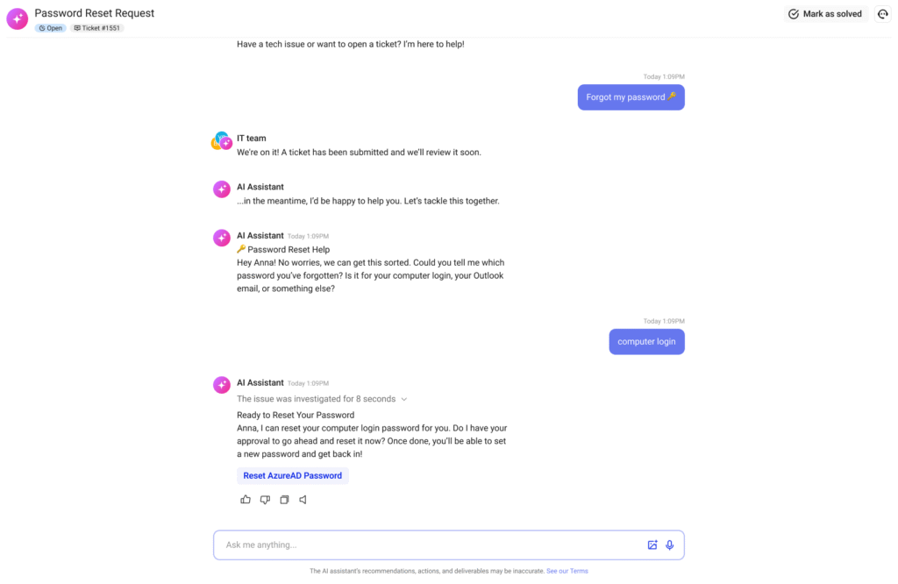Screen dimensions: 898x584
Task: Click the Ticket #1551 tag
Action: click(x=97, y=28)
